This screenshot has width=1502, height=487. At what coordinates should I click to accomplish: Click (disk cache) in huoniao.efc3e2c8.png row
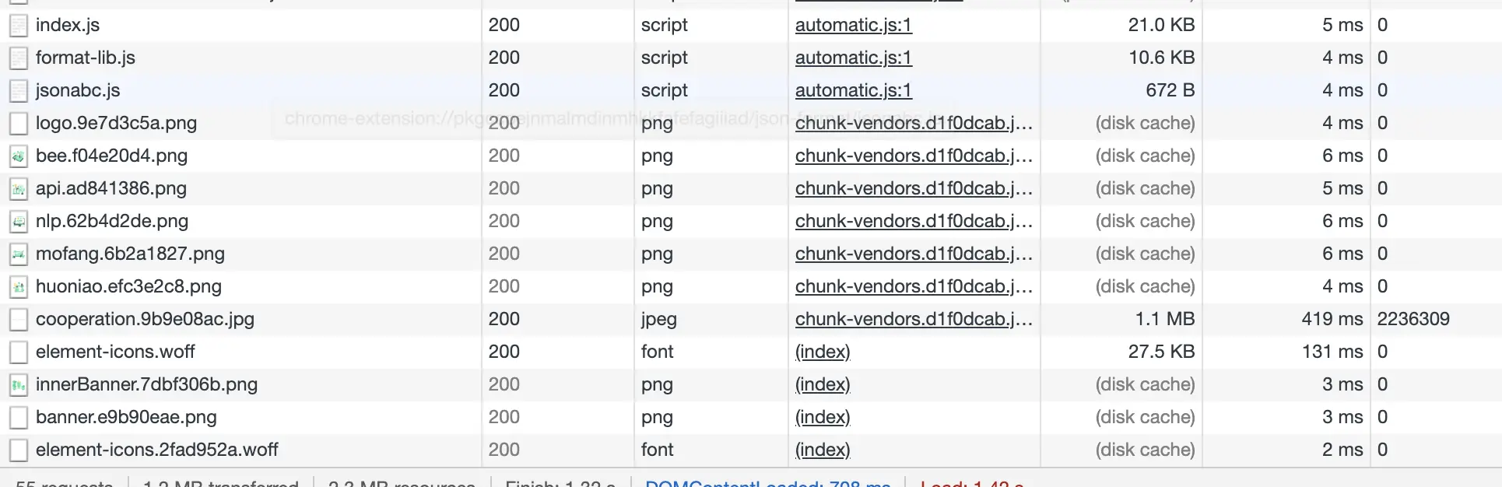pos(1145,286)
